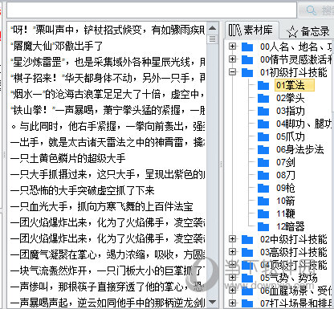Expand the 00情节灵感激活 folder node
Image resolution: width=334 pixels, height=309 pixels.
233,59
